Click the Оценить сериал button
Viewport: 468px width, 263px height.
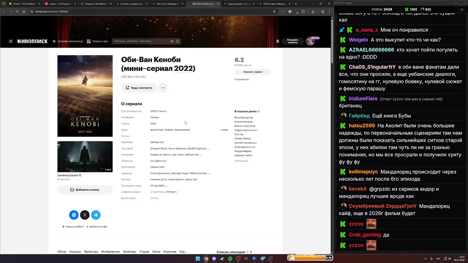point(253,72)
